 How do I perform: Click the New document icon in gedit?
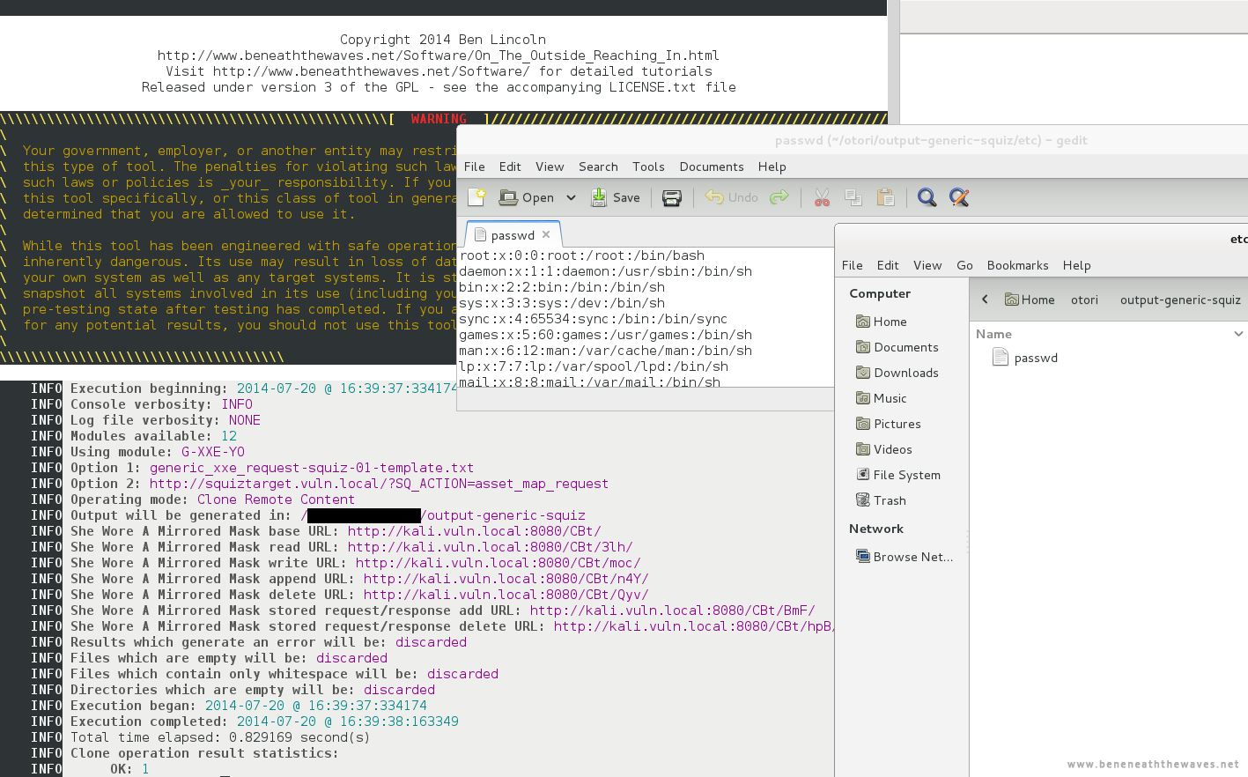coord(476,197)
